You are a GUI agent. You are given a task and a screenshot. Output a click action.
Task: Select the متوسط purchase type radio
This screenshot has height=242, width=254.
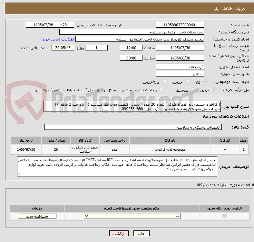tap(193, 89)
